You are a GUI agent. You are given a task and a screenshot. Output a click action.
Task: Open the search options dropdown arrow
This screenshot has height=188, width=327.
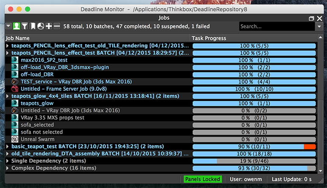(319, 26)
